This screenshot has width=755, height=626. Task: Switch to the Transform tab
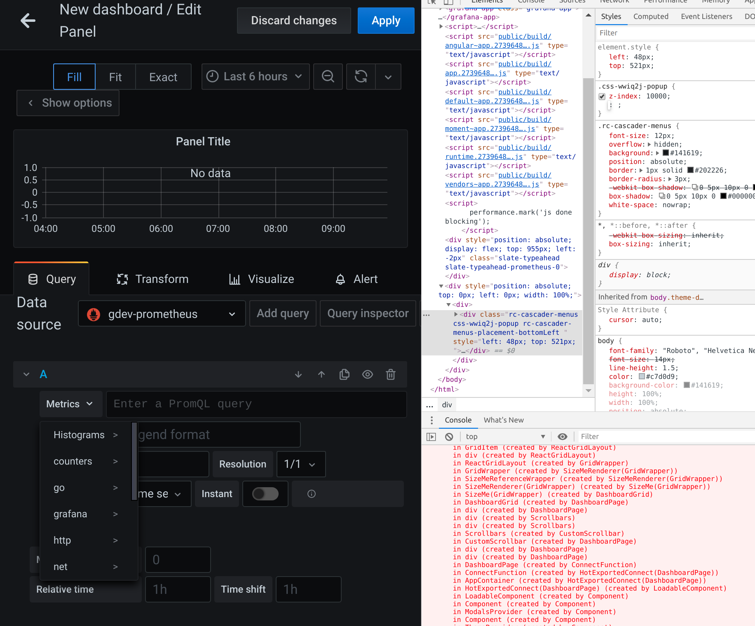tap(152, 279)
